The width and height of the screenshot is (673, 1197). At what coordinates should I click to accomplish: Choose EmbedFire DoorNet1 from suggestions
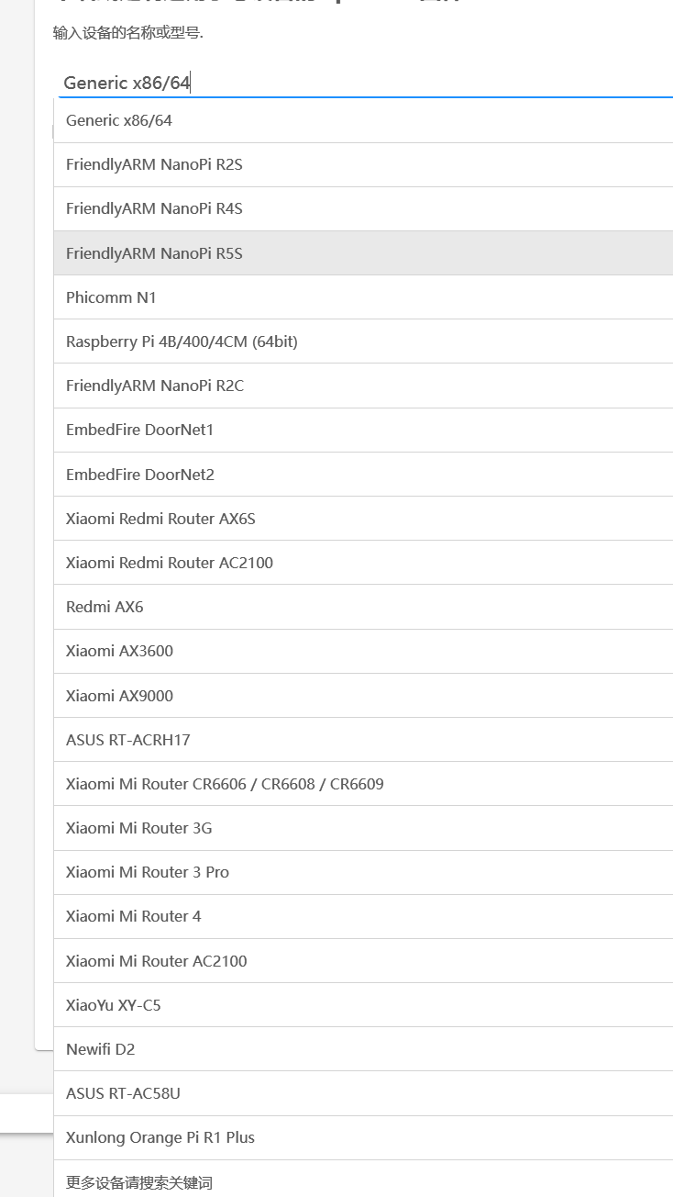coord(139,430)
